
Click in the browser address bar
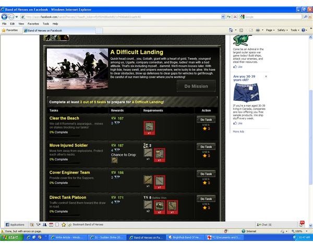121,17
